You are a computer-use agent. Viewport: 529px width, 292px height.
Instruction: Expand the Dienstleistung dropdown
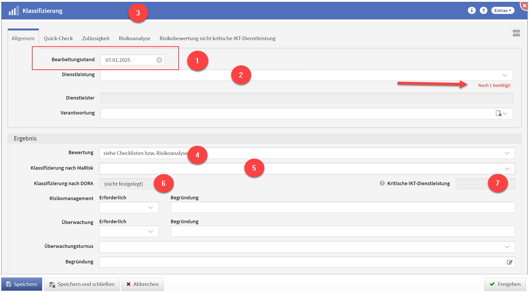point(505,75)
